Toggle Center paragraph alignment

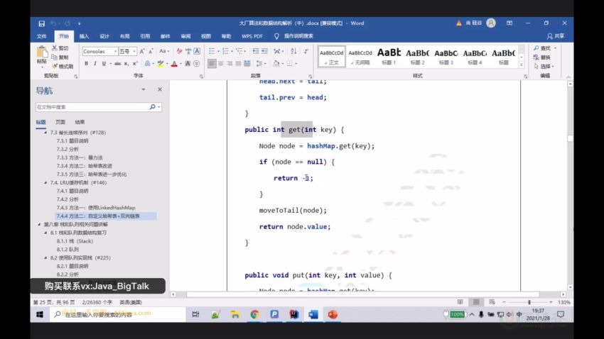221,63
